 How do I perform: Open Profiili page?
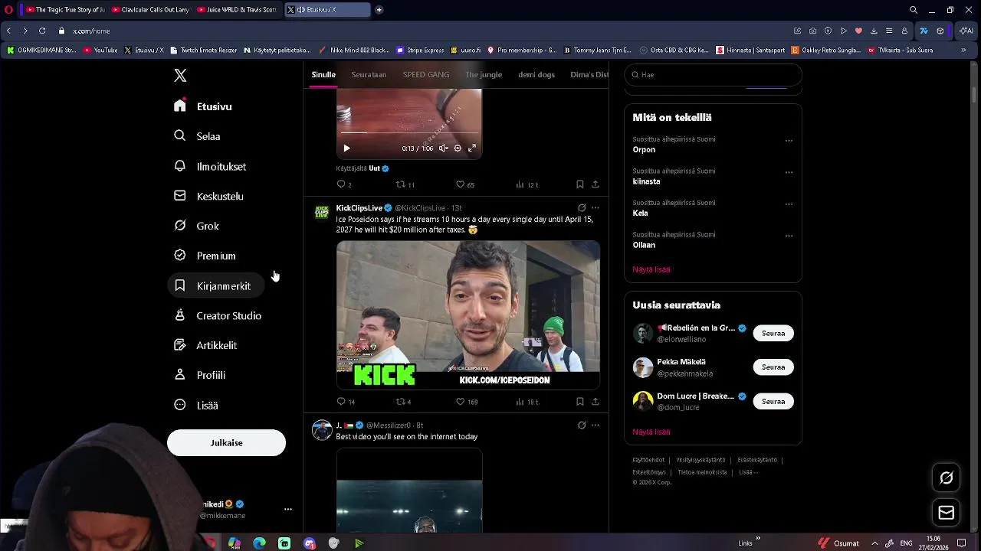(200, 375)
